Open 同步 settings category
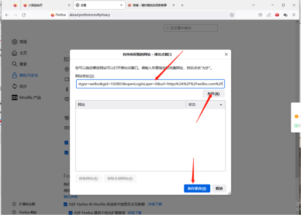Viewport: 301px width, 215px height. [20, 86]
